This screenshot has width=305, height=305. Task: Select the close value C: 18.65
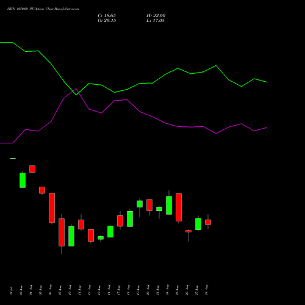tap(107, 16)
